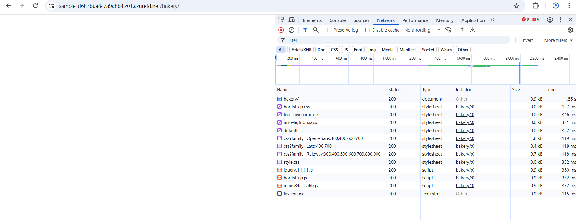Filter requests by Fetch/XHR
This screenshot has width=576, height=220.
tap(301, 50)
